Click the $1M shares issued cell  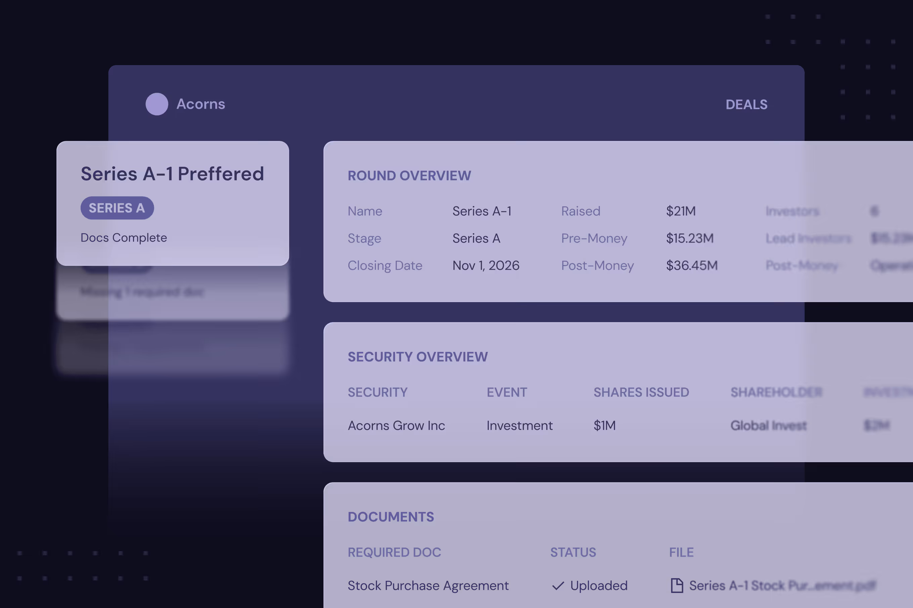click(604, 425)
